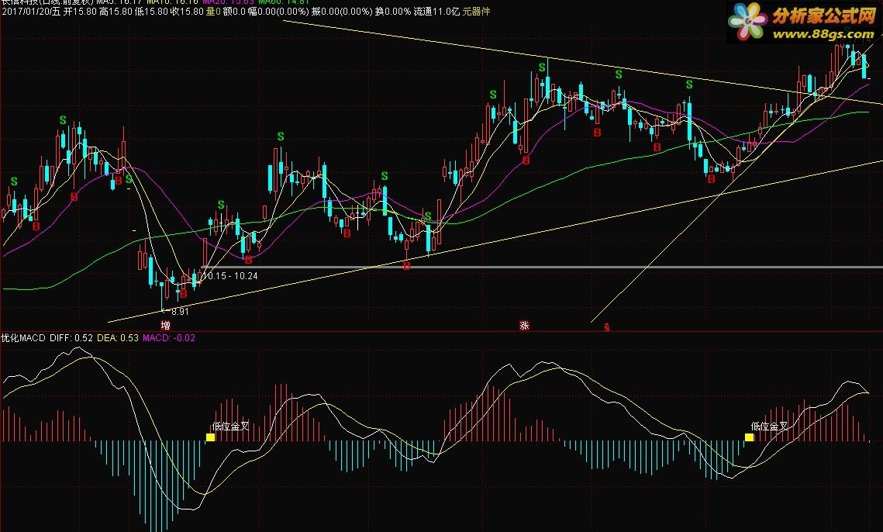This screenshot has height=532, width=883.
Task: Select the 优化MACD indicator name
Action: click(x=23, y=338)
